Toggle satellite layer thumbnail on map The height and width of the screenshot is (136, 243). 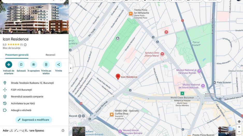click(x=79, y=131)
